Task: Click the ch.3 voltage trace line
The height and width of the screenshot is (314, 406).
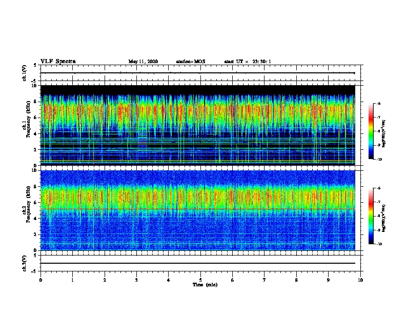Action: point(198,263)
